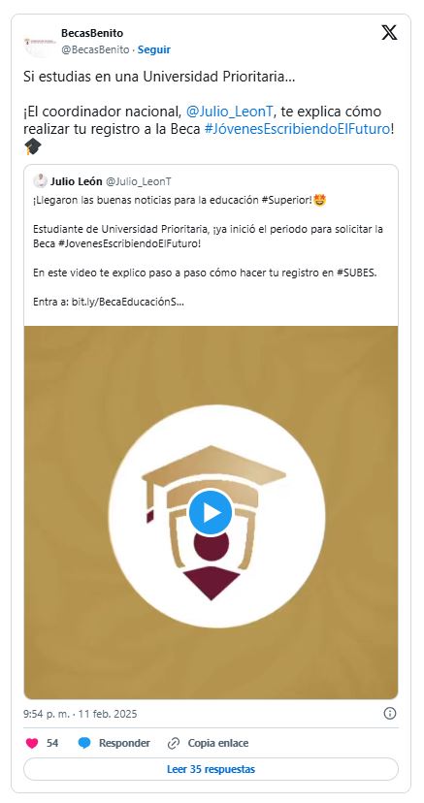Play the embedded video
Viewport: 424px width, 803px height.
click(211, 513)
